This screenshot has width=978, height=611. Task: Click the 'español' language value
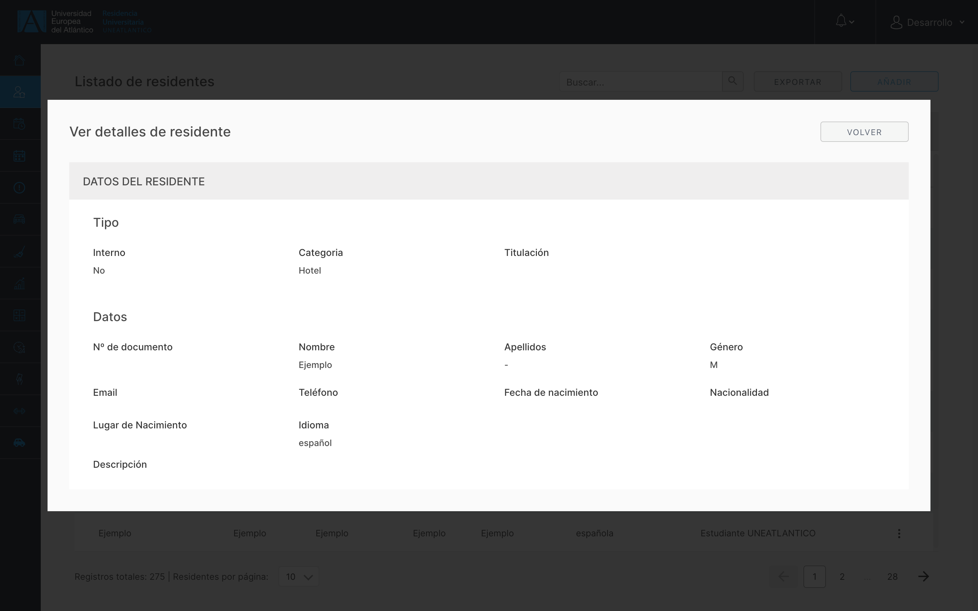[315, 443]
